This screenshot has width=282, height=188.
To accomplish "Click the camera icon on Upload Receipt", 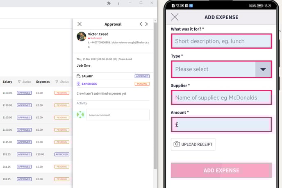I will [177, 144].
